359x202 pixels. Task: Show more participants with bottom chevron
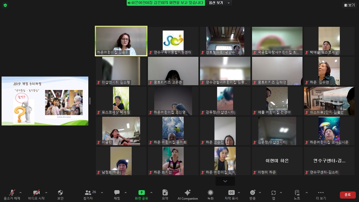click(225, 181)
